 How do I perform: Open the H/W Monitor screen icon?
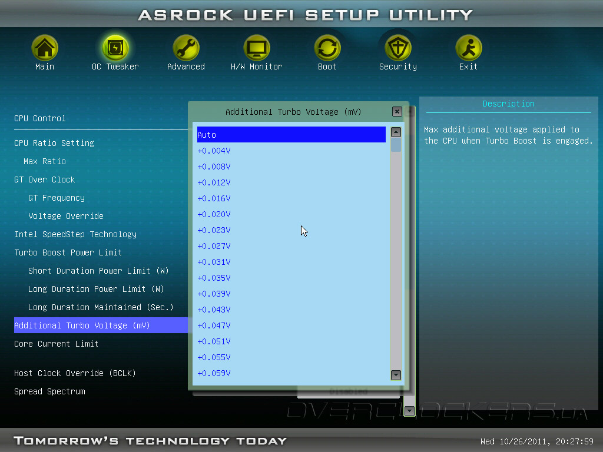coord(257,48)
